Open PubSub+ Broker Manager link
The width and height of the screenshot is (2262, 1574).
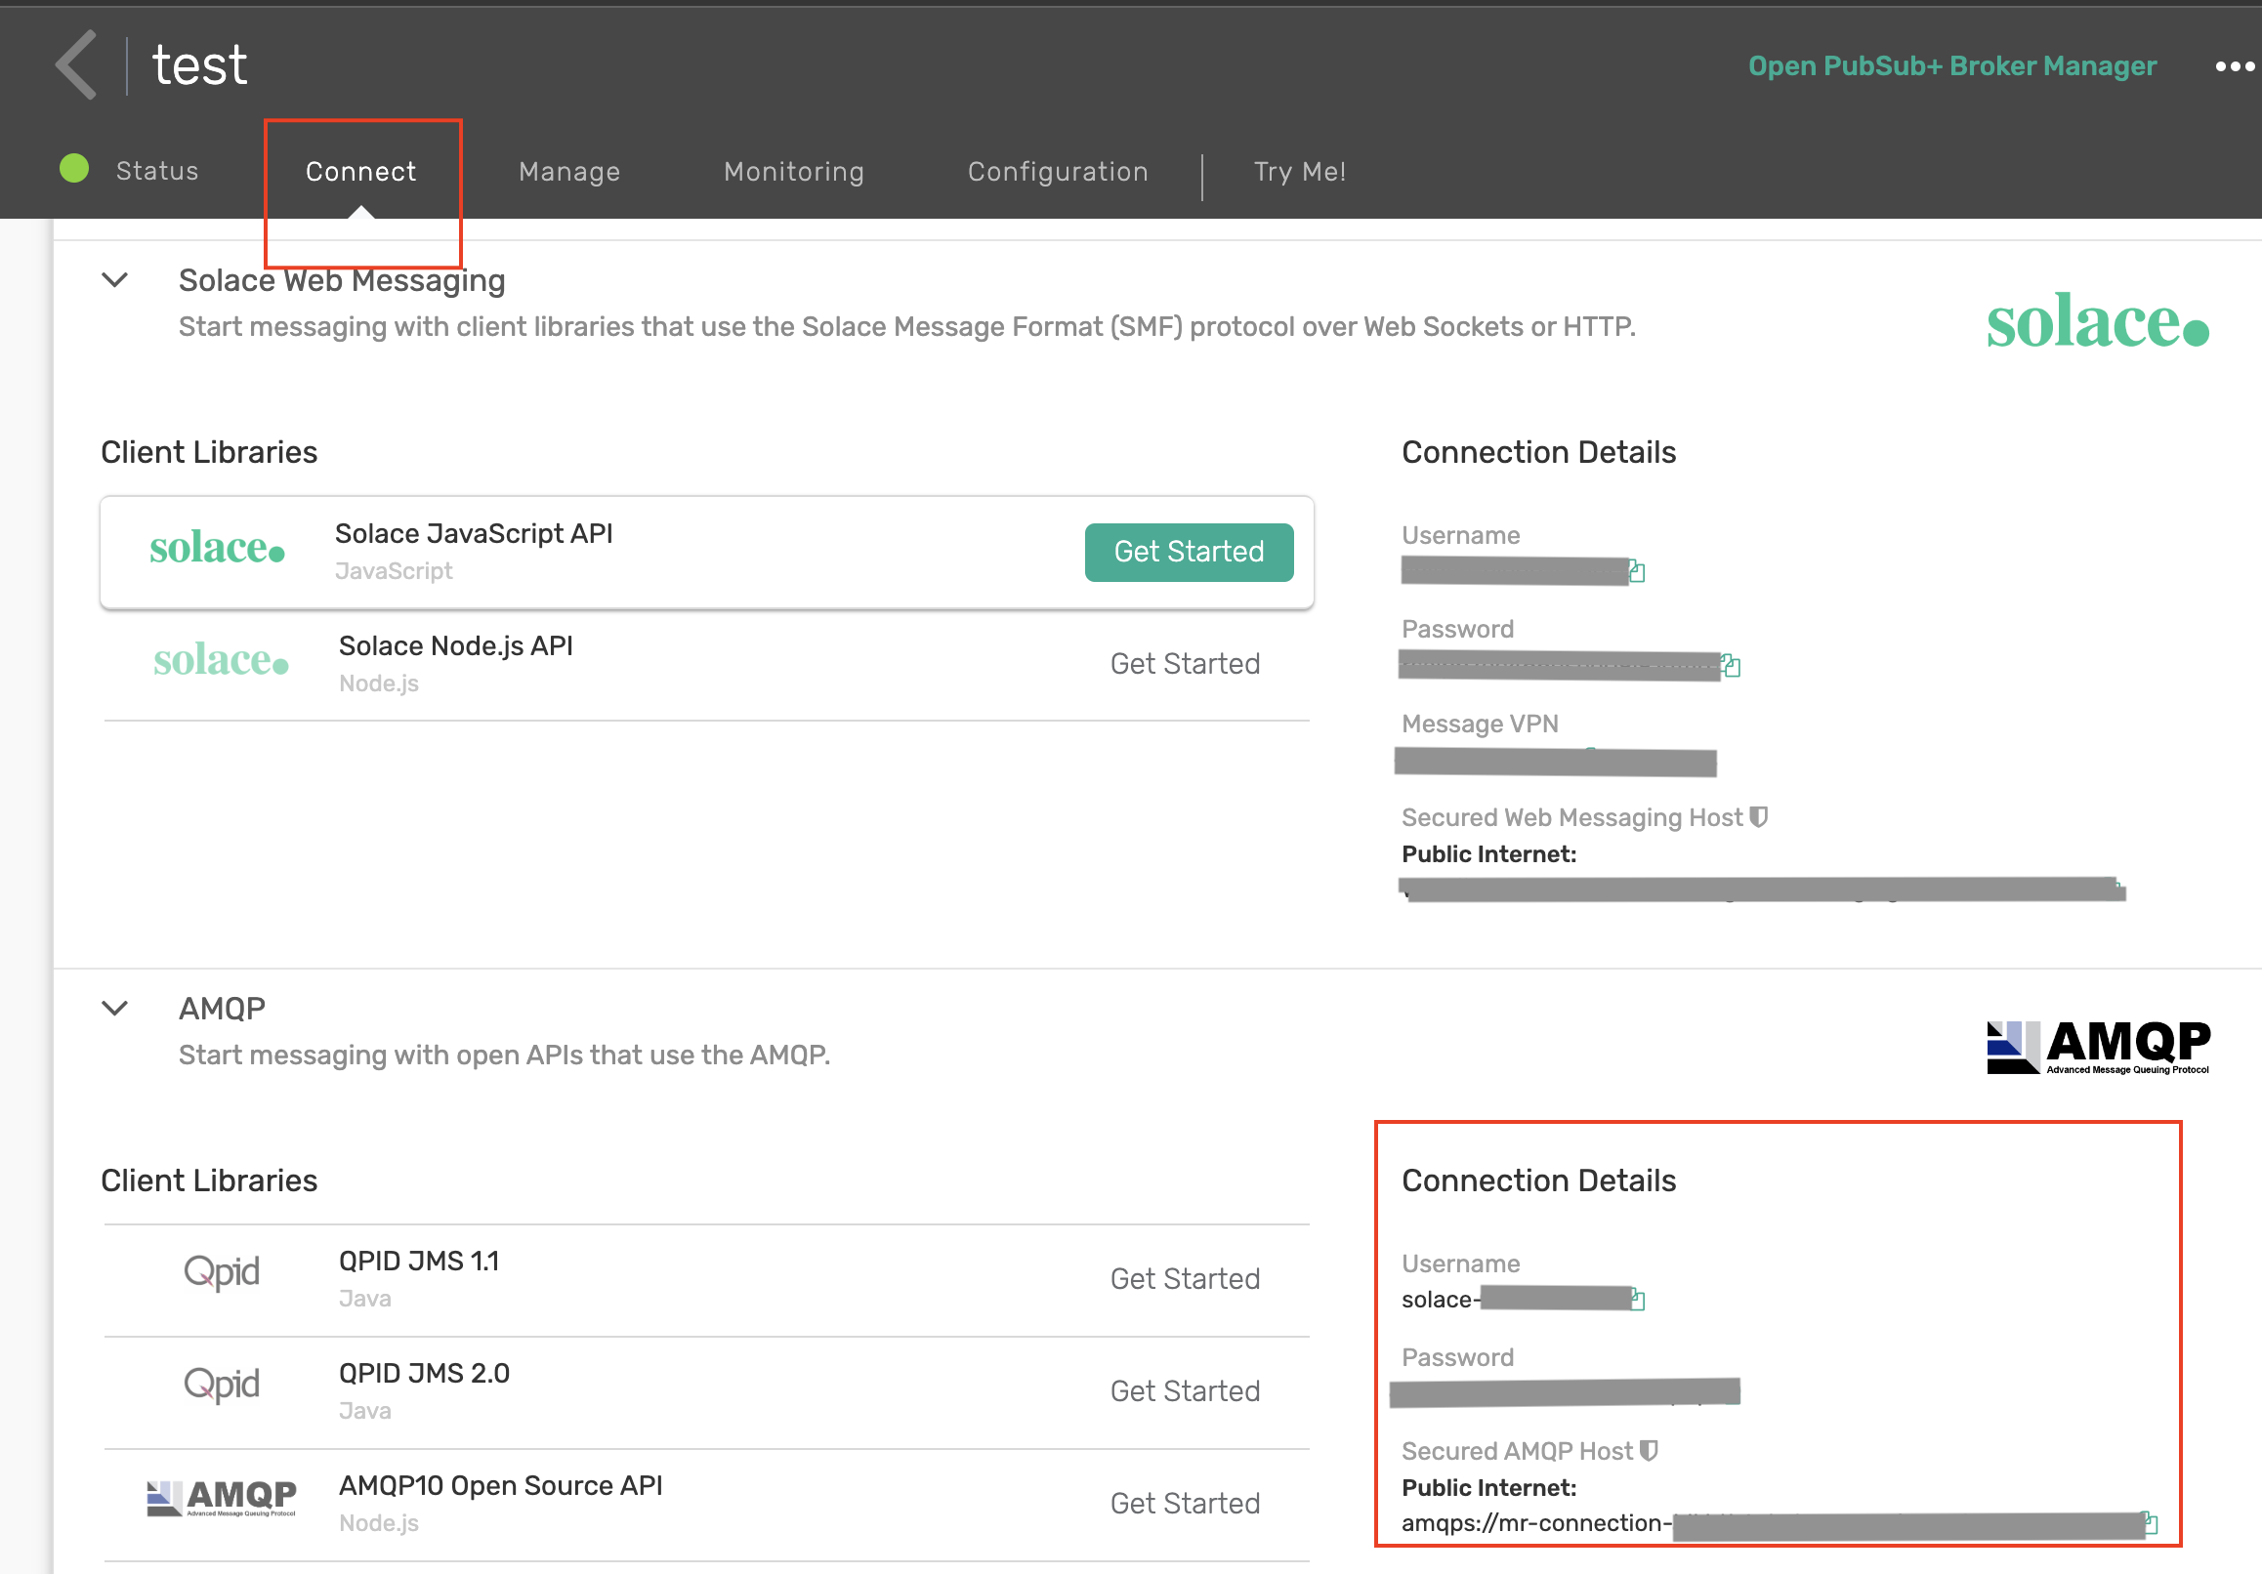1951,65
